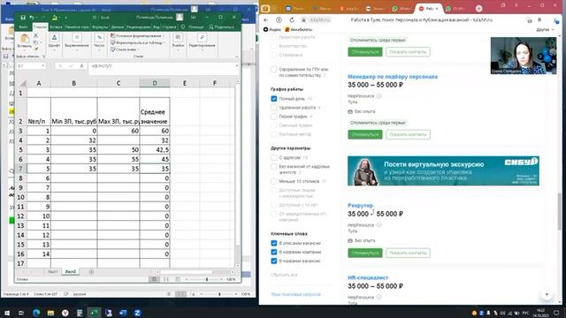Undo last action in Excel toolbar
566x318 pixels.
(32, 18)
